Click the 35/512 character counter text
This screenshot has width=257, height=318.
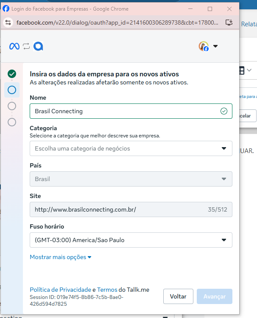point(218,209)
